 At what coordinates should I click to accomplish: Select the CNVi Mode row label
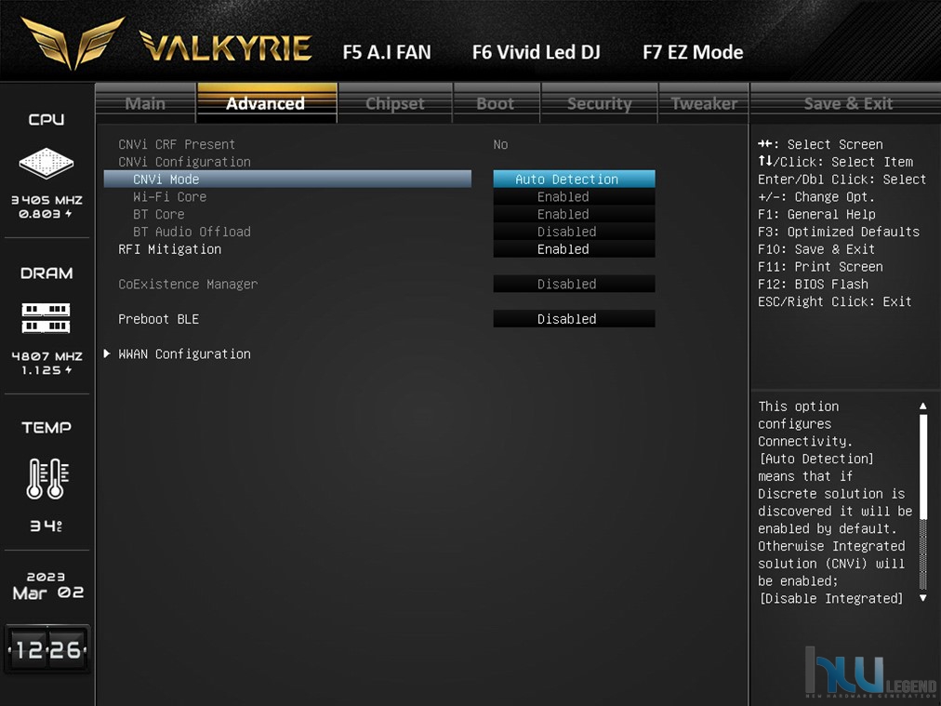click(x=166, y=179)
